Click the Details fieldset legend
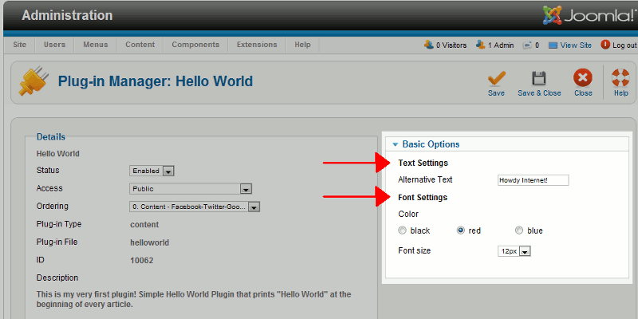638x319 pixels. click(51, 137)
